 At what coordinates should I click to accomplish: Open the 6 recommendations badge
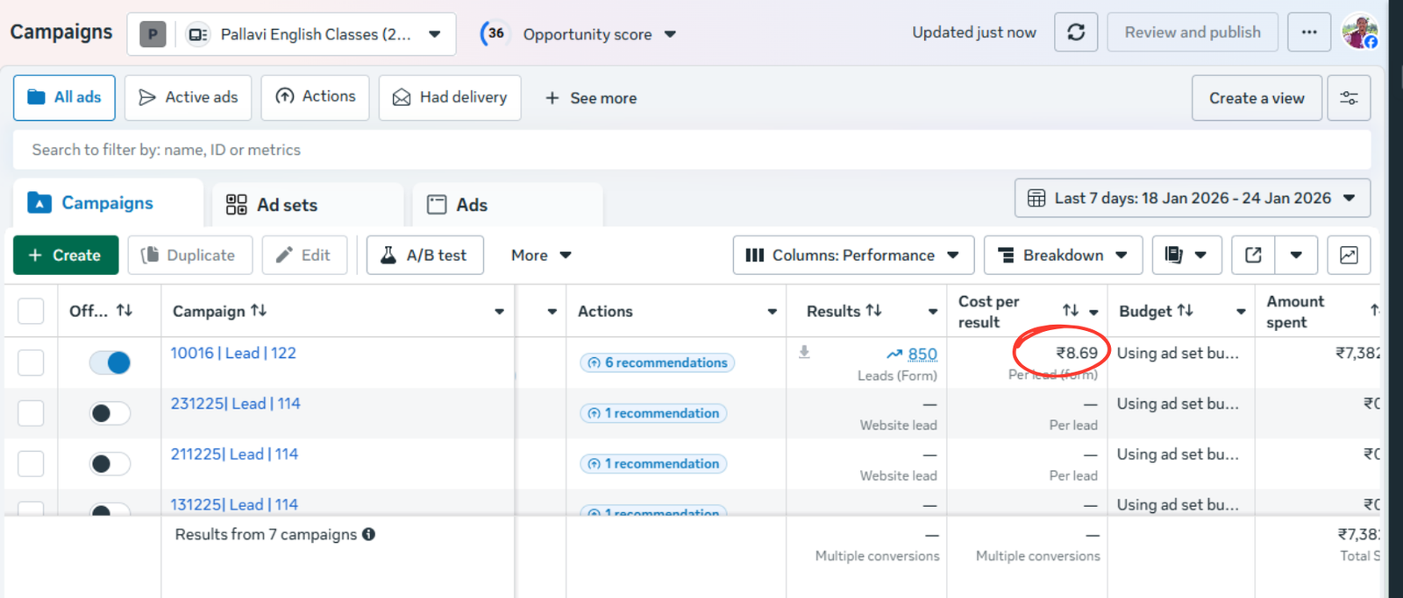pyautogui.click(x=657, y=362)
